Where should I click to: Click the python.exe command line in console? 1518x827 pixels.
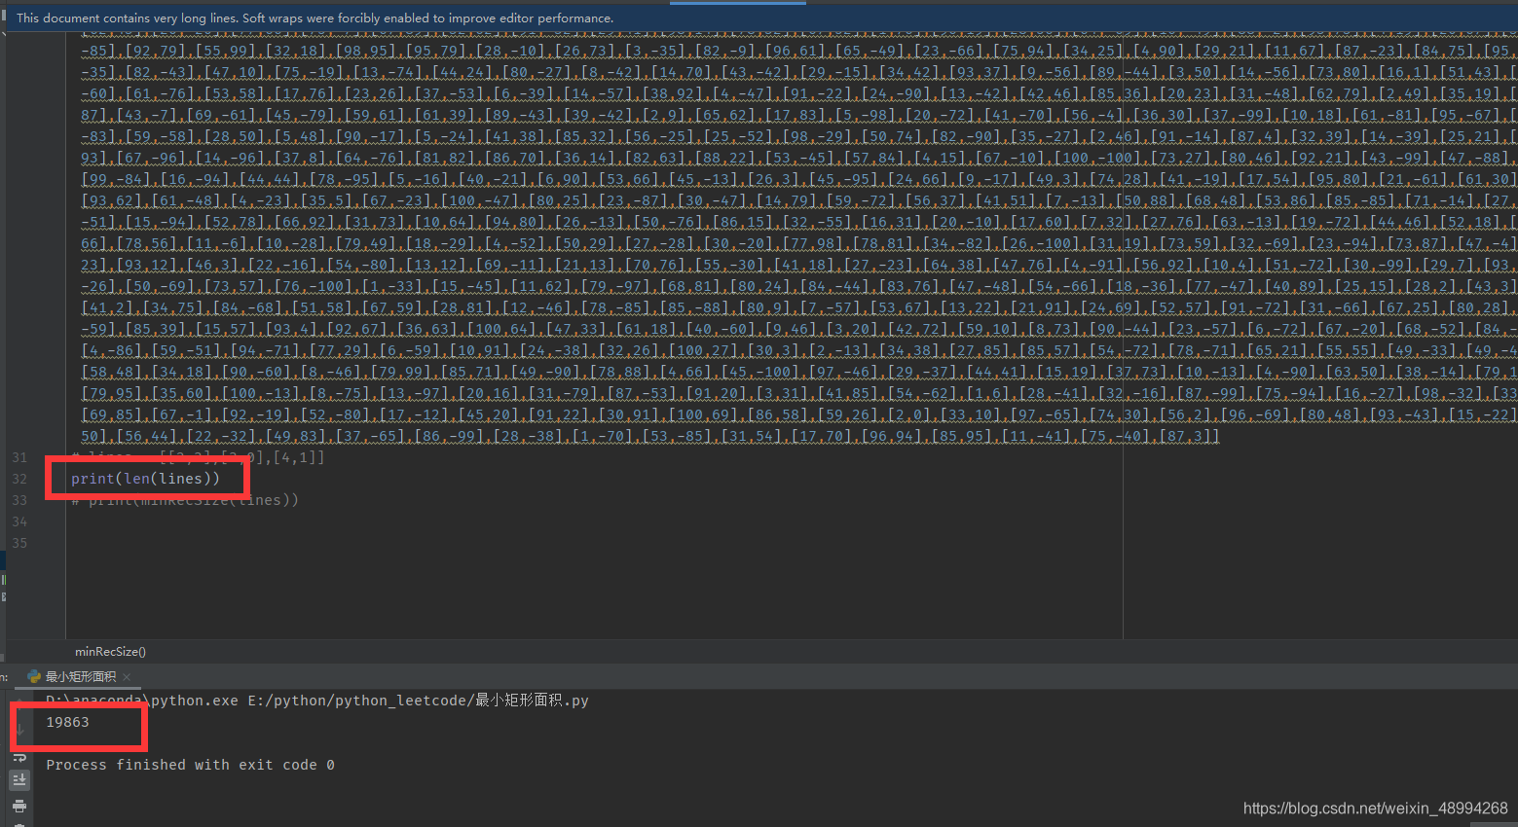(317, 701)
